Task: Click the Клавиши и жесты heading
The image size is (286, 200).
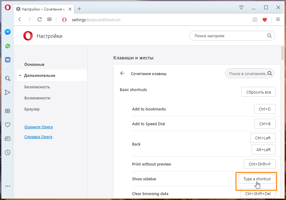Action: pyautogui.click(x=133, y=58)
